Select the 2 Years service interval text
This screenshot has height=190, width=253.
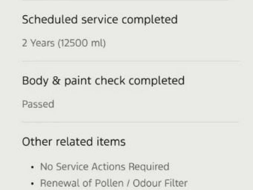[x=38, y=43]
